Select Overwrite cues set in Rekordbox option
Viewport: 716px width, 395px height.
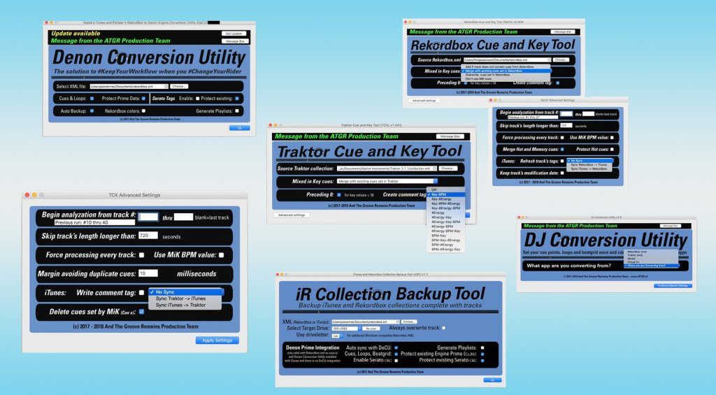point(506,75)
